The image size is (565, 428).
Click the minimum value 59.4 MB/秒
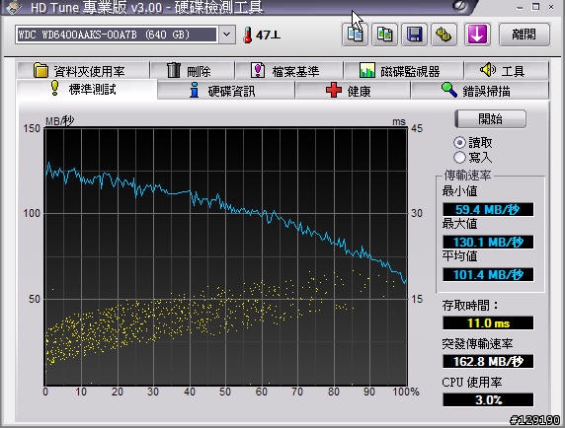tap(488, 209)
